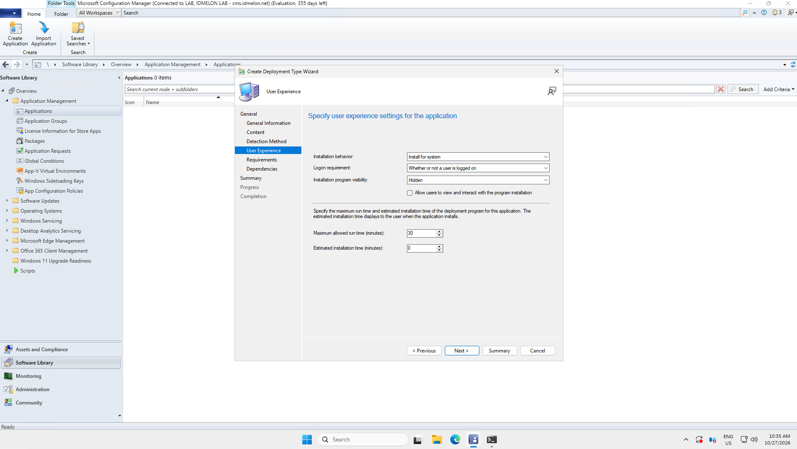Open notifications bell icon
This screenshot has width=797, height=449.
pyautogui.click(x=775, y=13)
